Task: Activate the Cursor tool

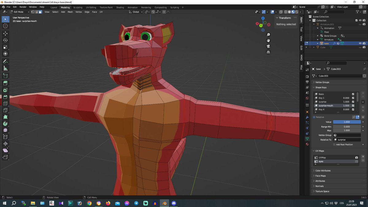Action: pyautogui.click(x=5, y=26)
